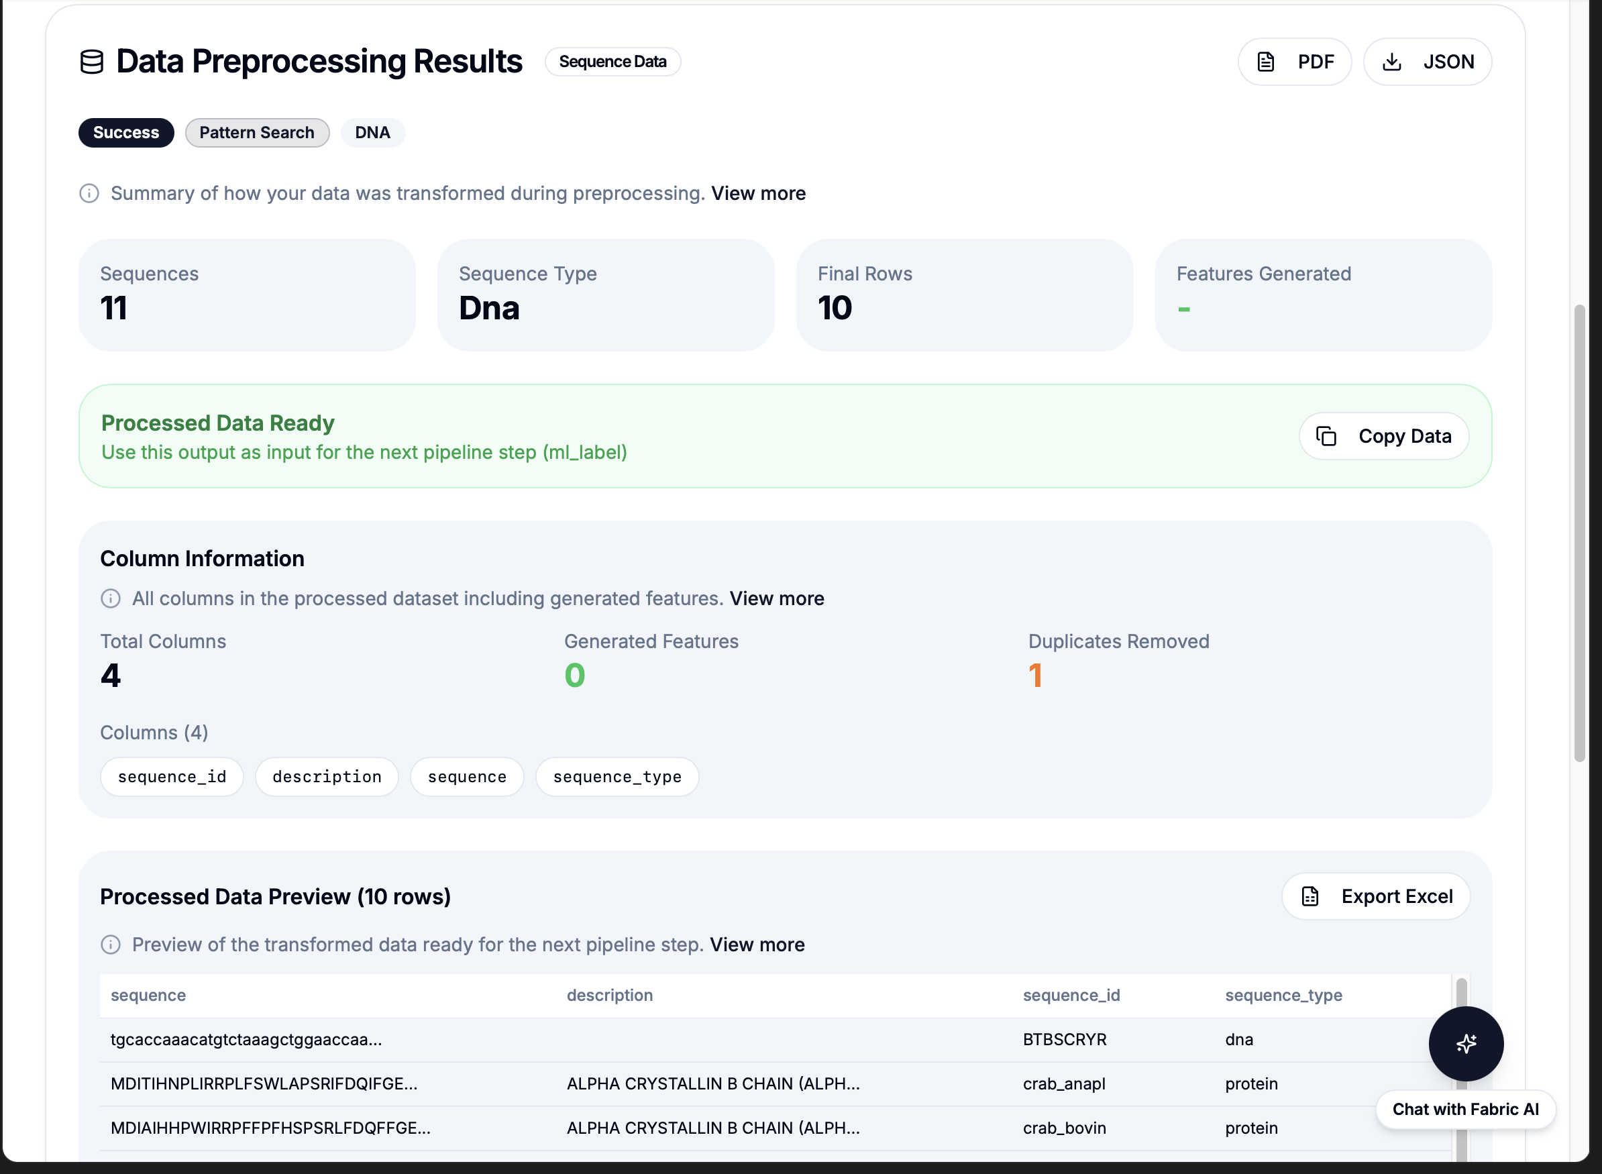Click the Processed Data Ready heading

coord(217,423)
